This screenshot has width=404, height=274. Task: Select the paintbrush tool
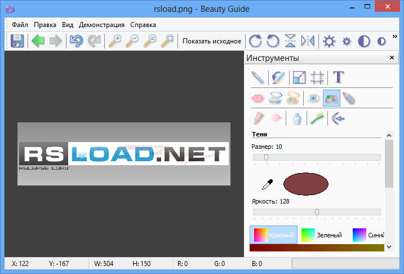click(278, 77)
